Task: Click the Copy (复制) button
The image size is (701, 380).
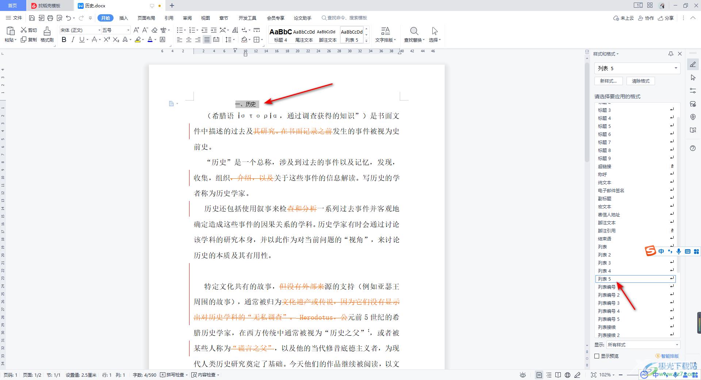Action: coord(29,39)
